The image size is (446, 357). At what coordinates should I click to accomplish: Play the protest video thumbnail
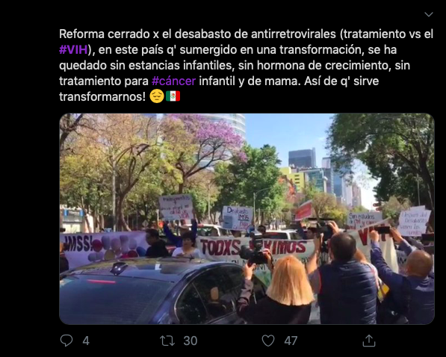[247, 219]
